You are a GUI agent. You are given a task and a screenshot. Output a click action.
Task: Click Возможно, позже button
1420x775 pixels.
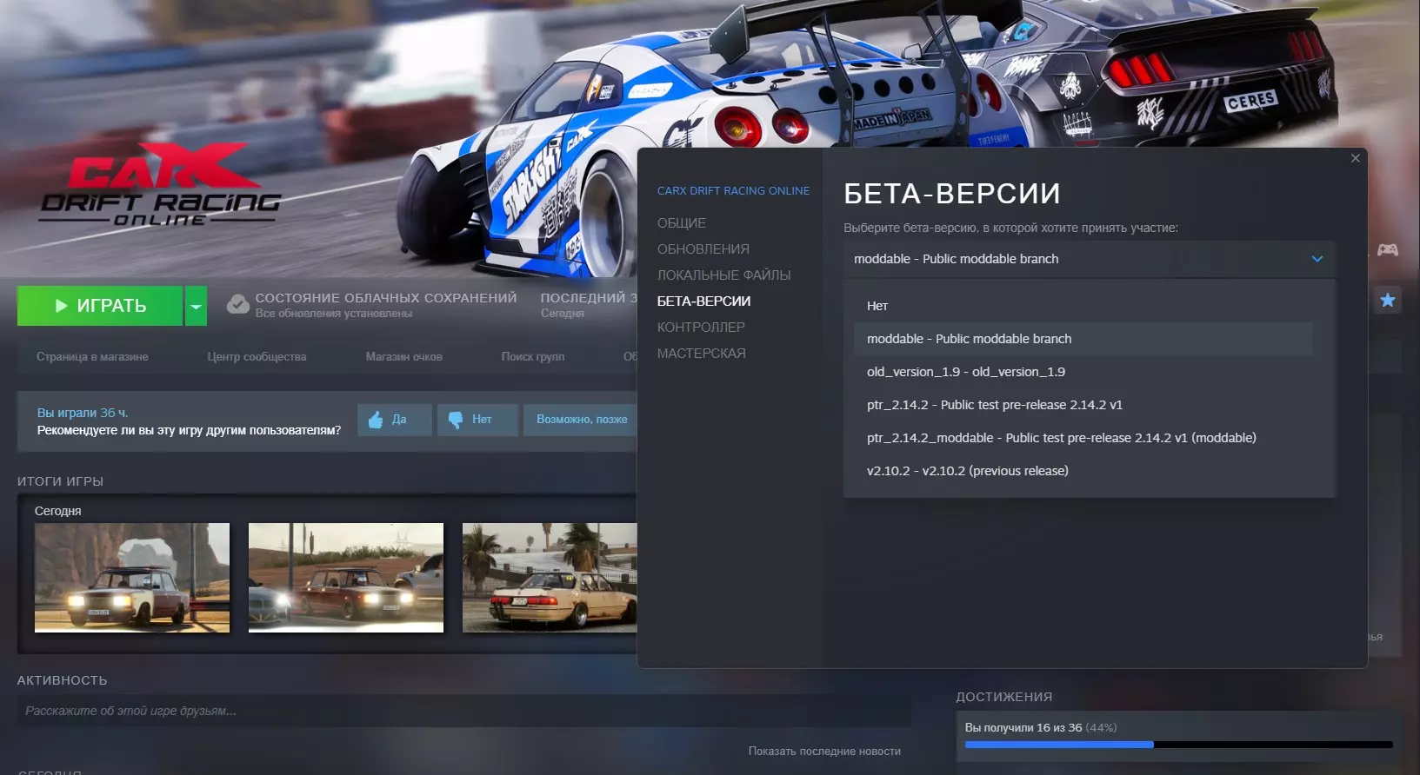point(581,420)
